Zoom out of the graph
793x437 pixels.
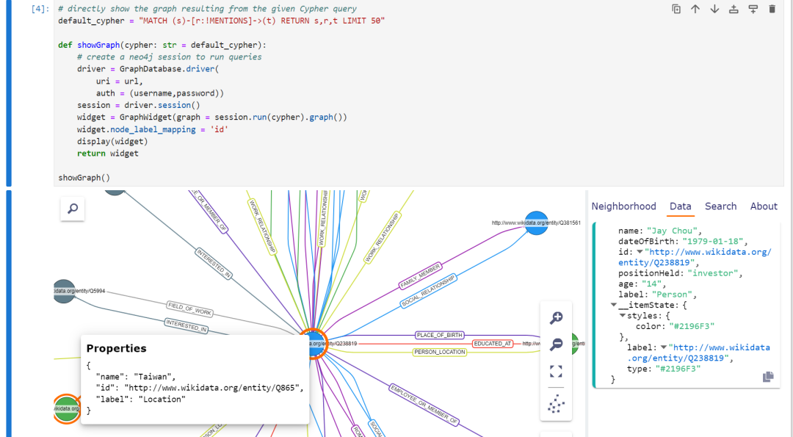(556, 344)
